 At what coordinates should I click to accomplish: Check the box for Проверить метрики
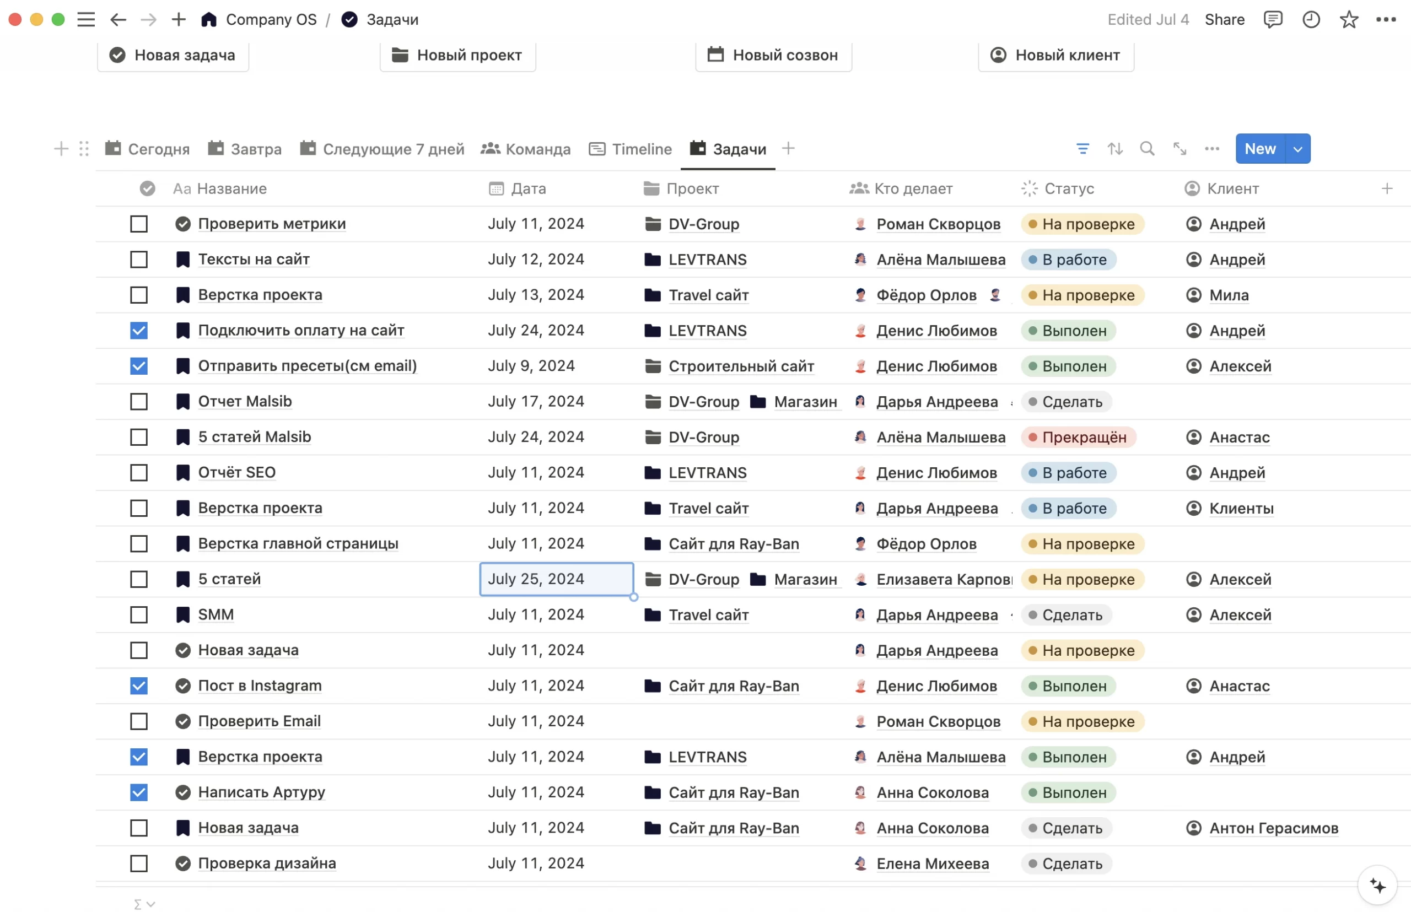(x=138, y=224)
